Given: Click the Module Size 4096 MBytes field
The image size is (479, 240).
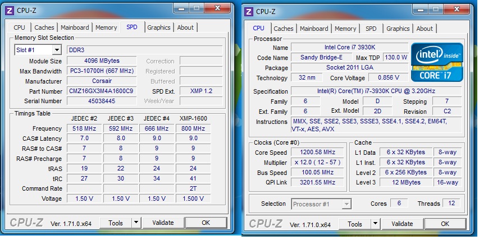Looking at the screenshot, I should (102, 61).
